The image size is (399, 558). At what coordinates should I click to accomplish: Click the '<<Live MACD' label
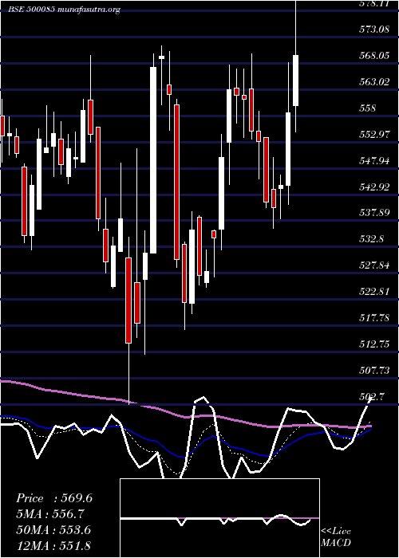pos(336,537)
